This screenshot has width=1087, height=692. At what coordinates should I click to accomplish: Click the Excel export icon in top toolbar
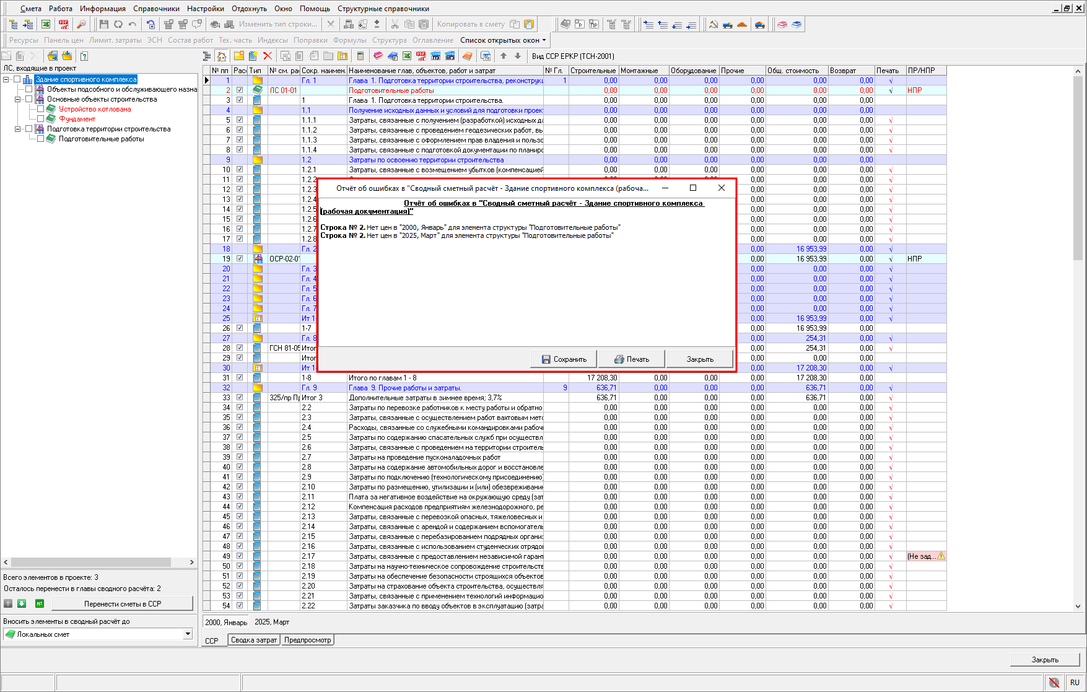click(x=46, y=24)
